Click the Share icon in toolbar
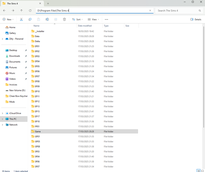Screen dimensions: 205x172 tap(56, 19)
